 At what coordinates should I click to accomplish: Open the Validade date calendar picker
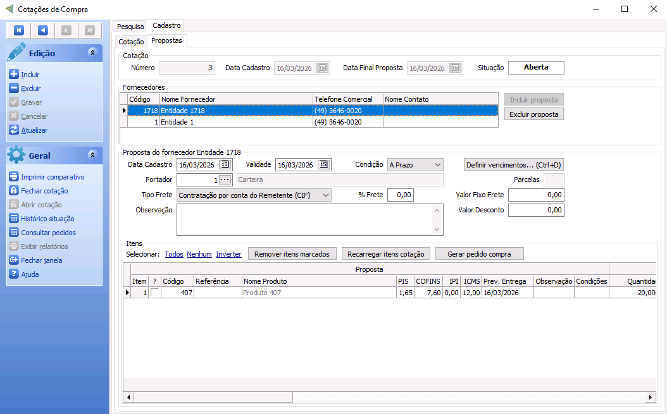(323, 165)
